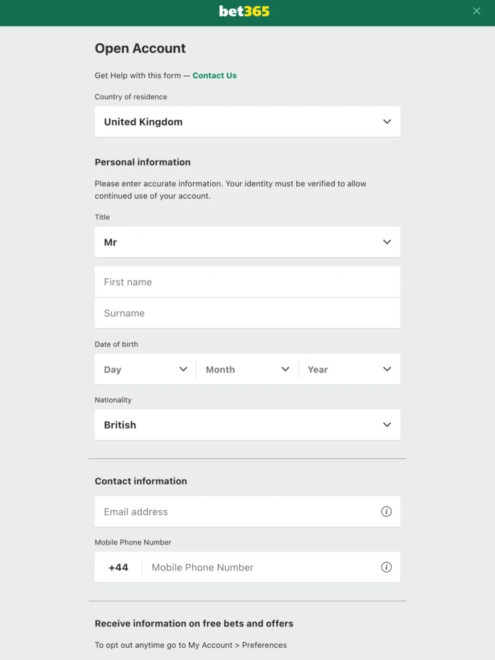Follow the Contact Us link
The image size is (495, 660).
[x=215, y=75]
